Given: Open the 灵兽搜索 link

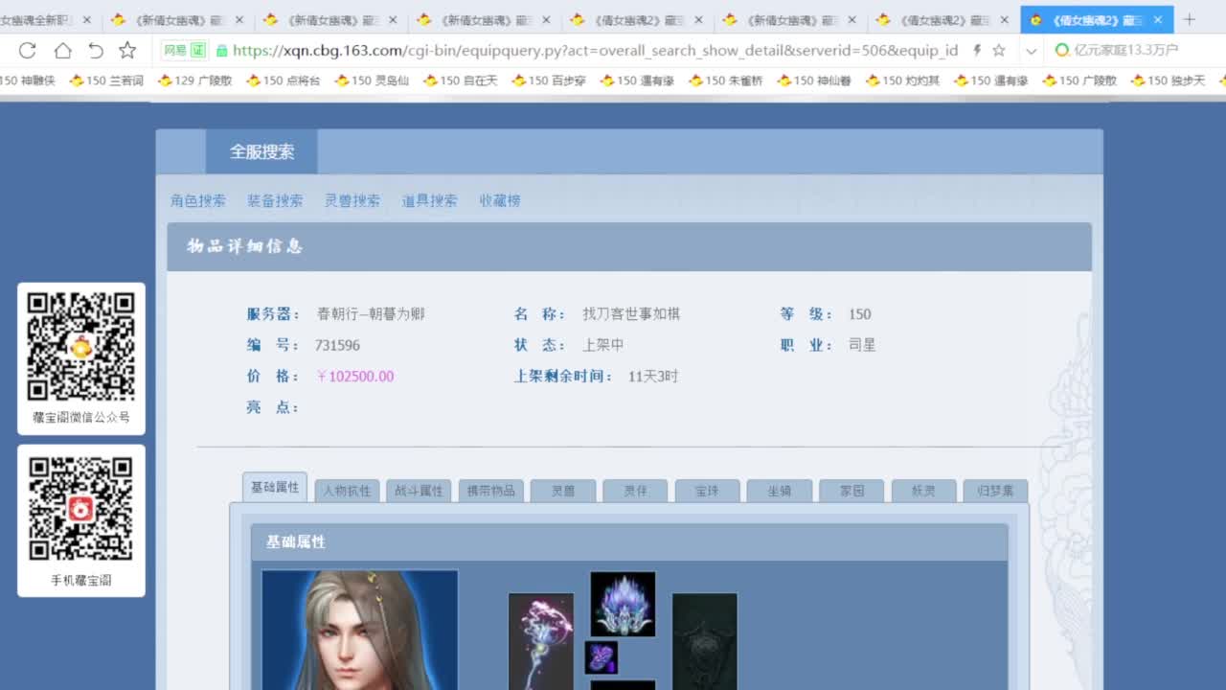Looking at the screenshot, I should coord(352,200).
